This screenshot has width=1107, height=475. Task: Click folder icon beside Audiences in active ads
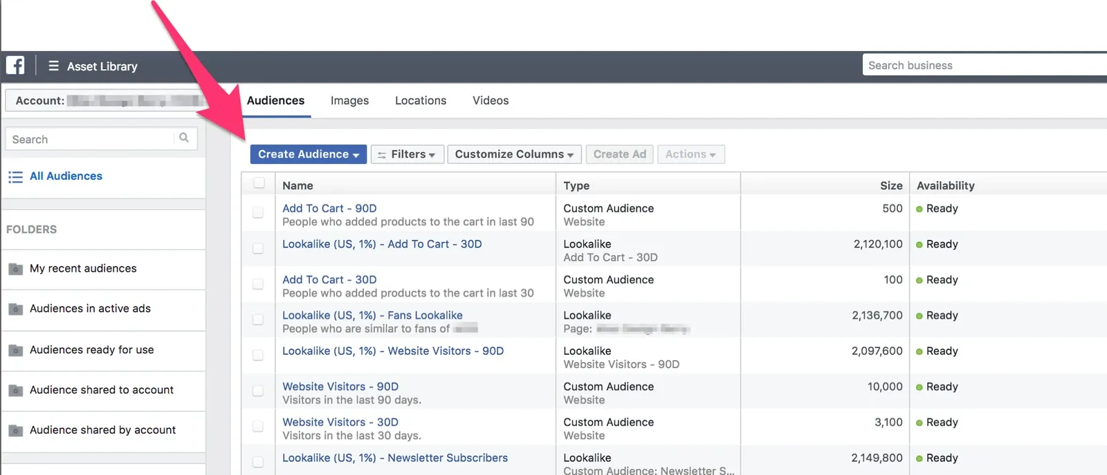pos(15,309)
